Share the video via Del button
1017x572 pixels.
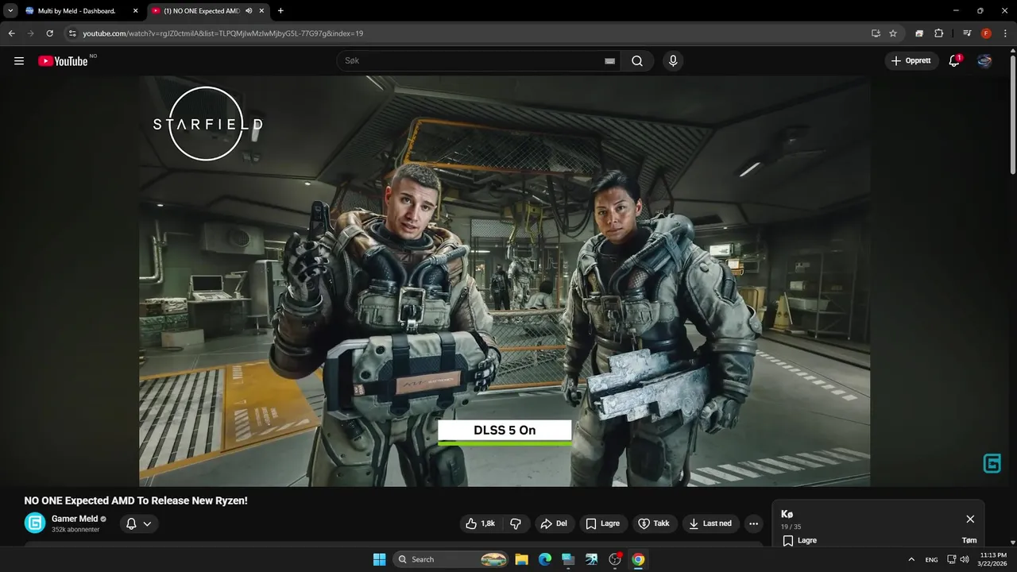[554, 524]
